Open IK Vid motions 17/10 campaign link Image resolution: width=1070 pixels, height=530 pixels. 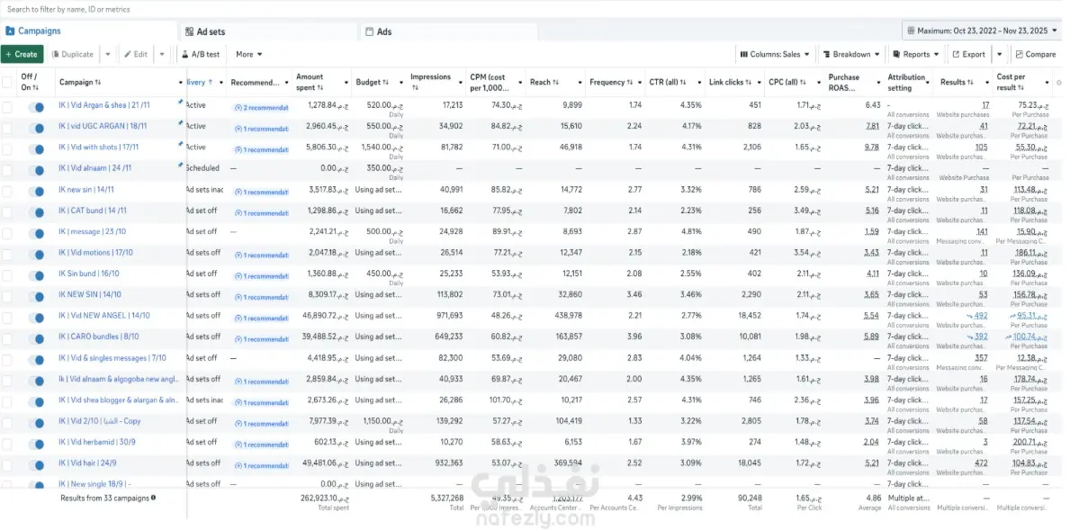pyautogui.click(x=95, y=252)
